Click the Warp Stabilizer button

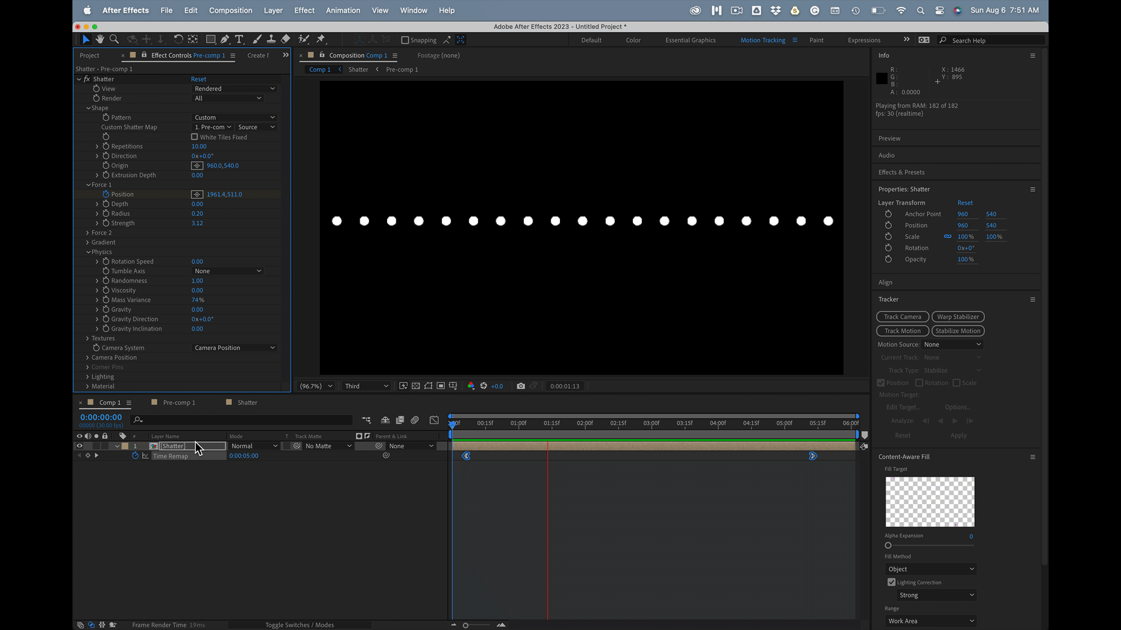pyautogui.click(x=958, y=317)
